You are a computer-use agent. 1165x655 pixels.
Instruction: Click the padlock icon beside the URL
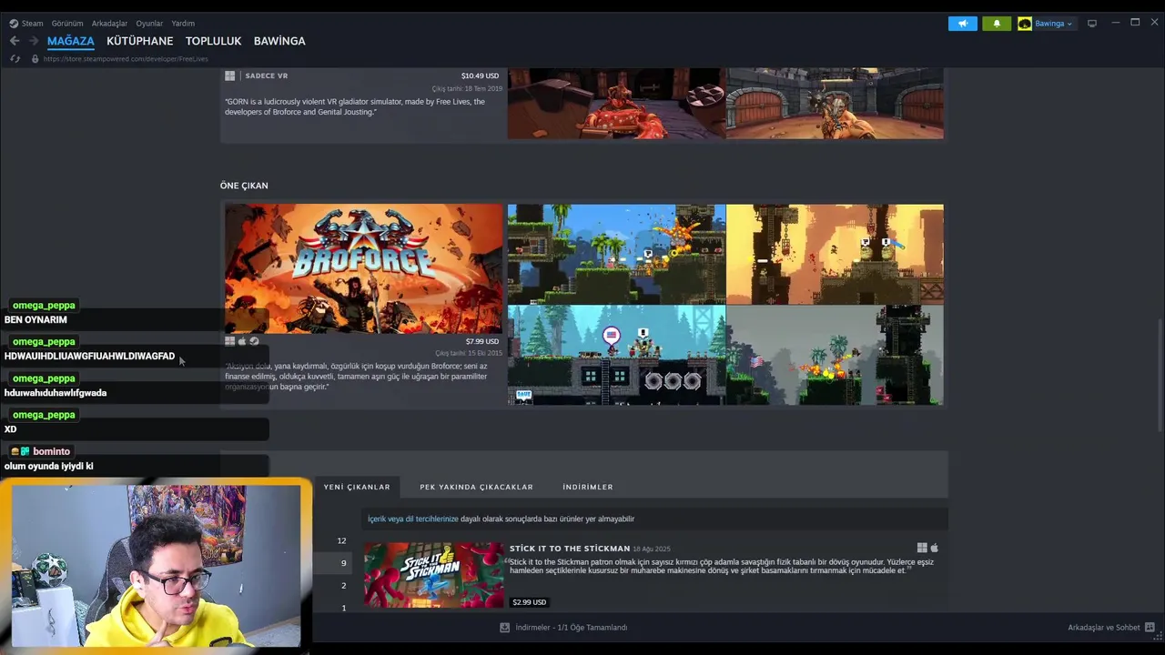click(35, 59)
